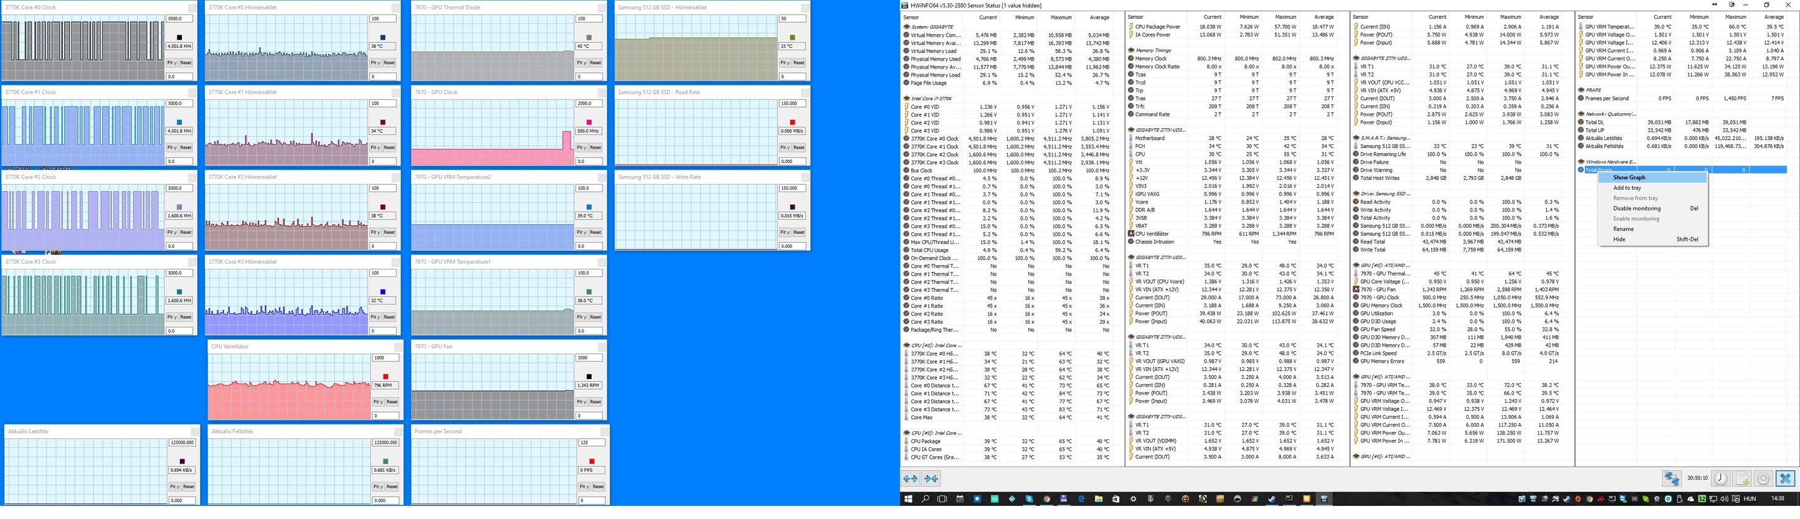Click the 5000.0 max field in Core #0 Clock graph

(179, 19)
